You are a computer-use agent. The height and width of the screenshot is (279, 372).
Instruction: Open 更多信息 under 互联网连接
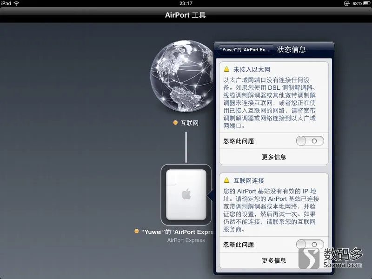[x=274, y=260]
